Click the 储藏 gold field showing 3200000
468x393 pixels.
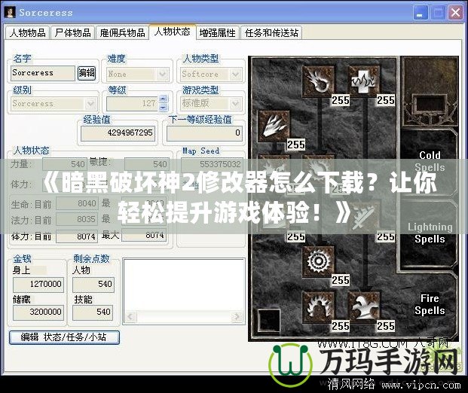click(x=38, y=312)
